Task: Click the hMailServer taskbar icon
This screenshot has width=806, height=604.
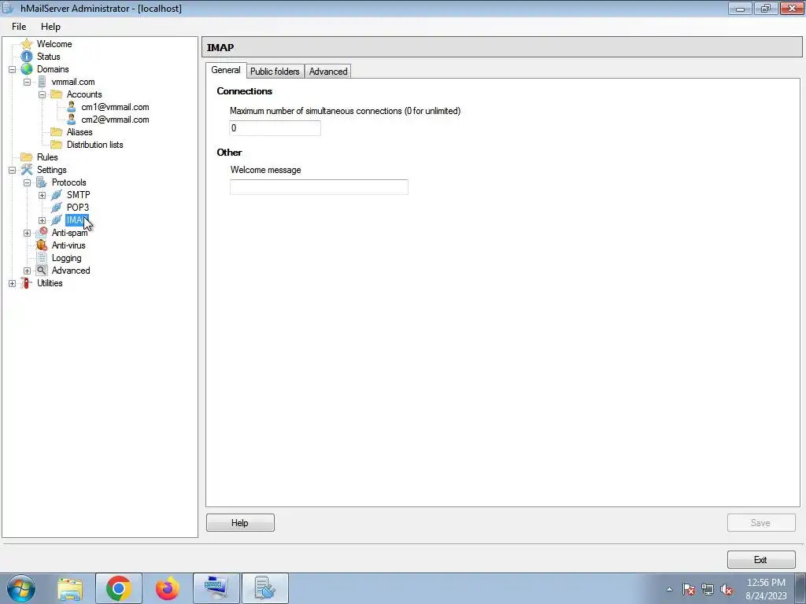Action: [265, 588]
